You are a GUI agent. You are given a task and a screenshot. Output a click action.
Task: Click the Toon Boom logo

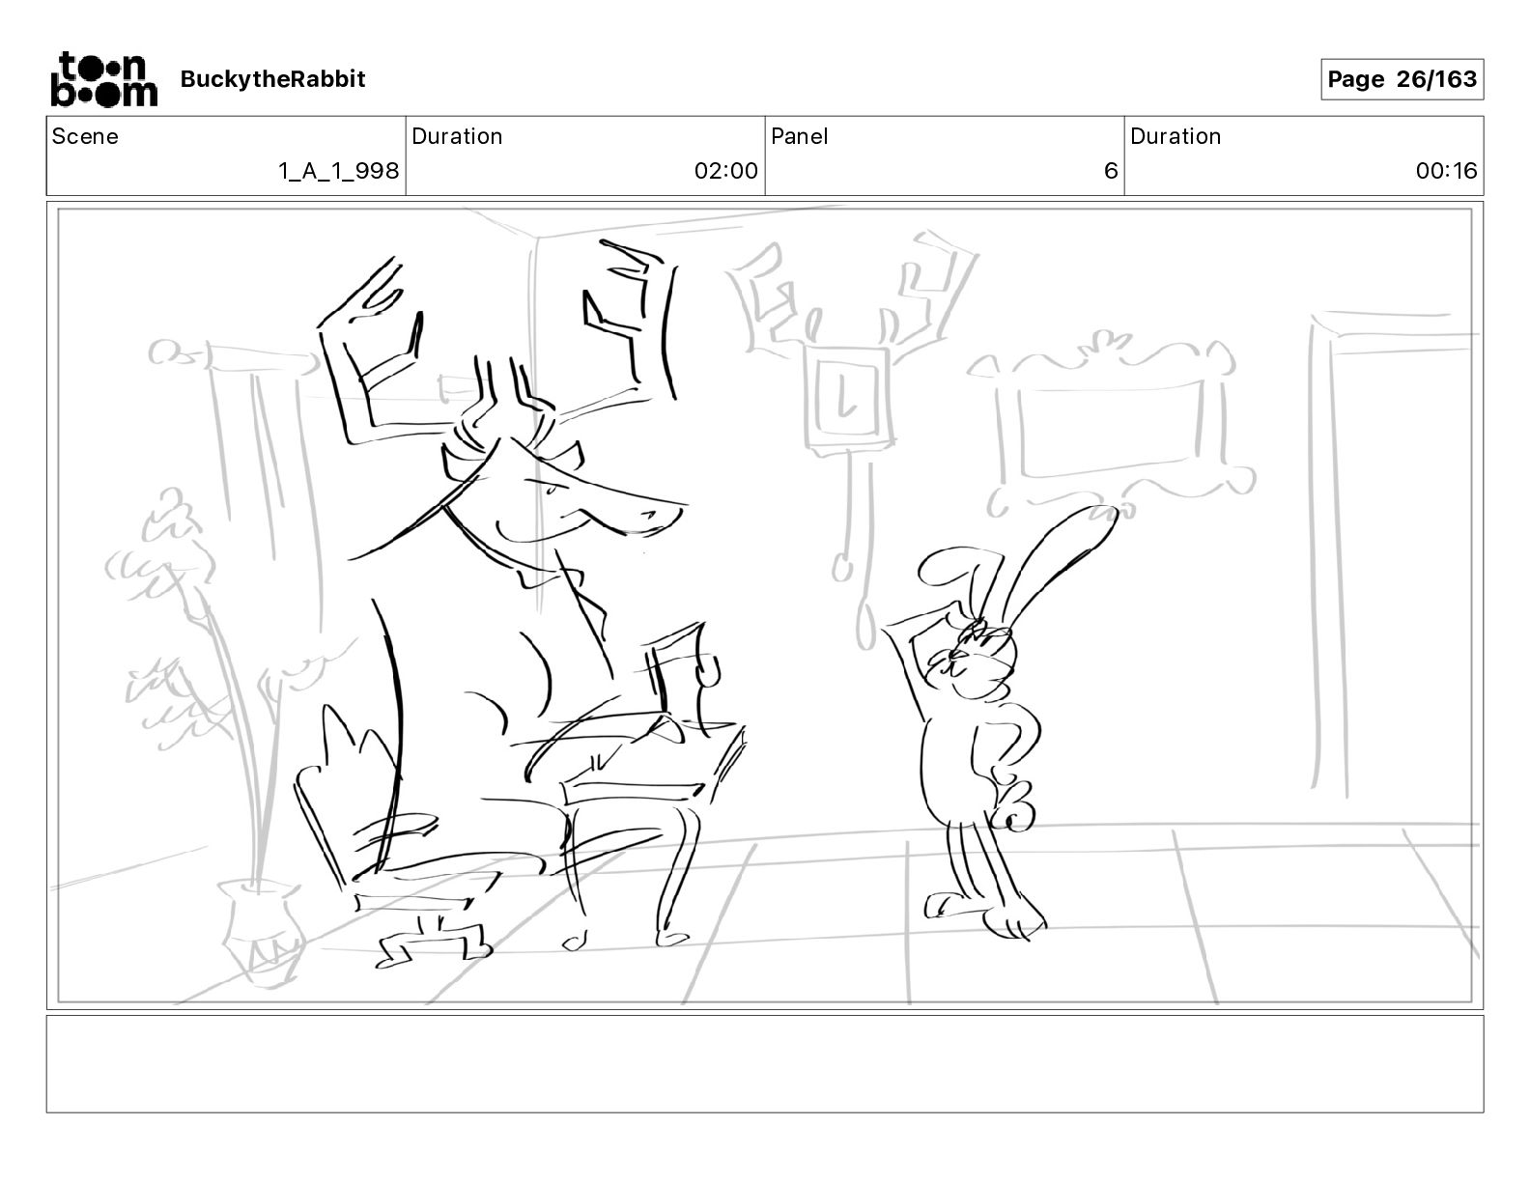(x=103, y=79)
